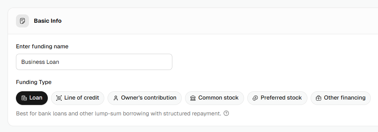Set funding type to Preferred stock
378x132 pixels.
tap(277, 98)
